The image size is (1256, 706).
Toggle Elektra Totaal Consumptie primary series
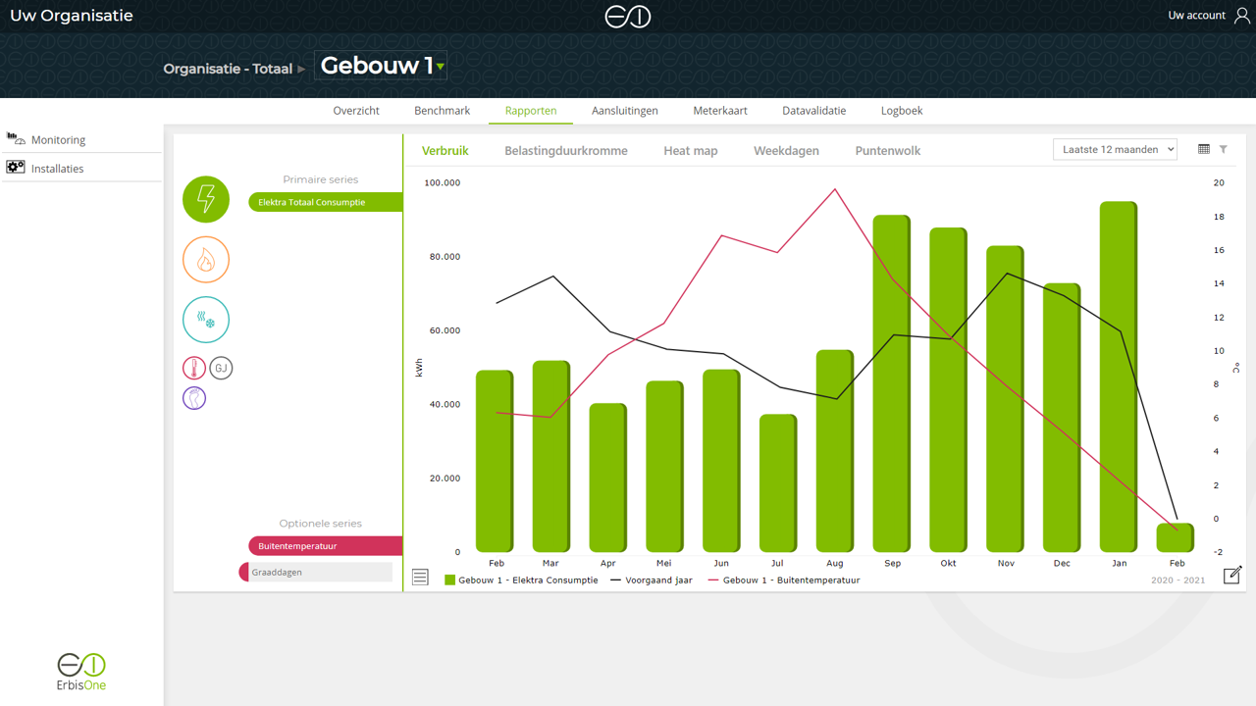(x=325, y=202)
